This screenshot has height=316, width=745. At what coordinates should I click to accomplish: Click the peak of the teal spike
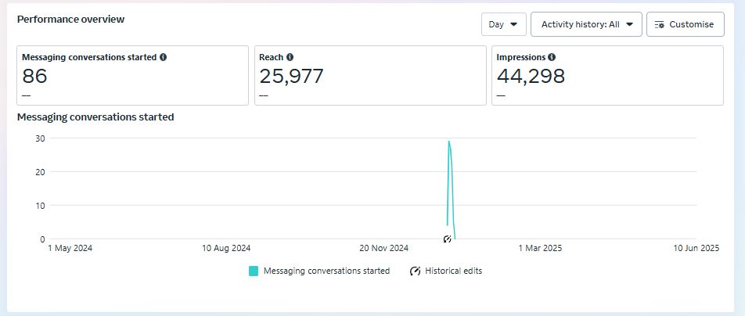click(x=448, y=142)
